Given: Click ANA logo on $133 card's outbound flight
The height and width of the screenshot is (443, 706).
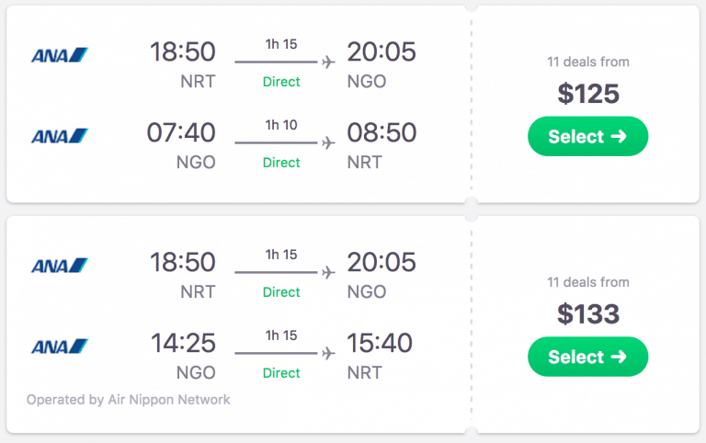Looking at the screenshot, I should tap(59, 266).
